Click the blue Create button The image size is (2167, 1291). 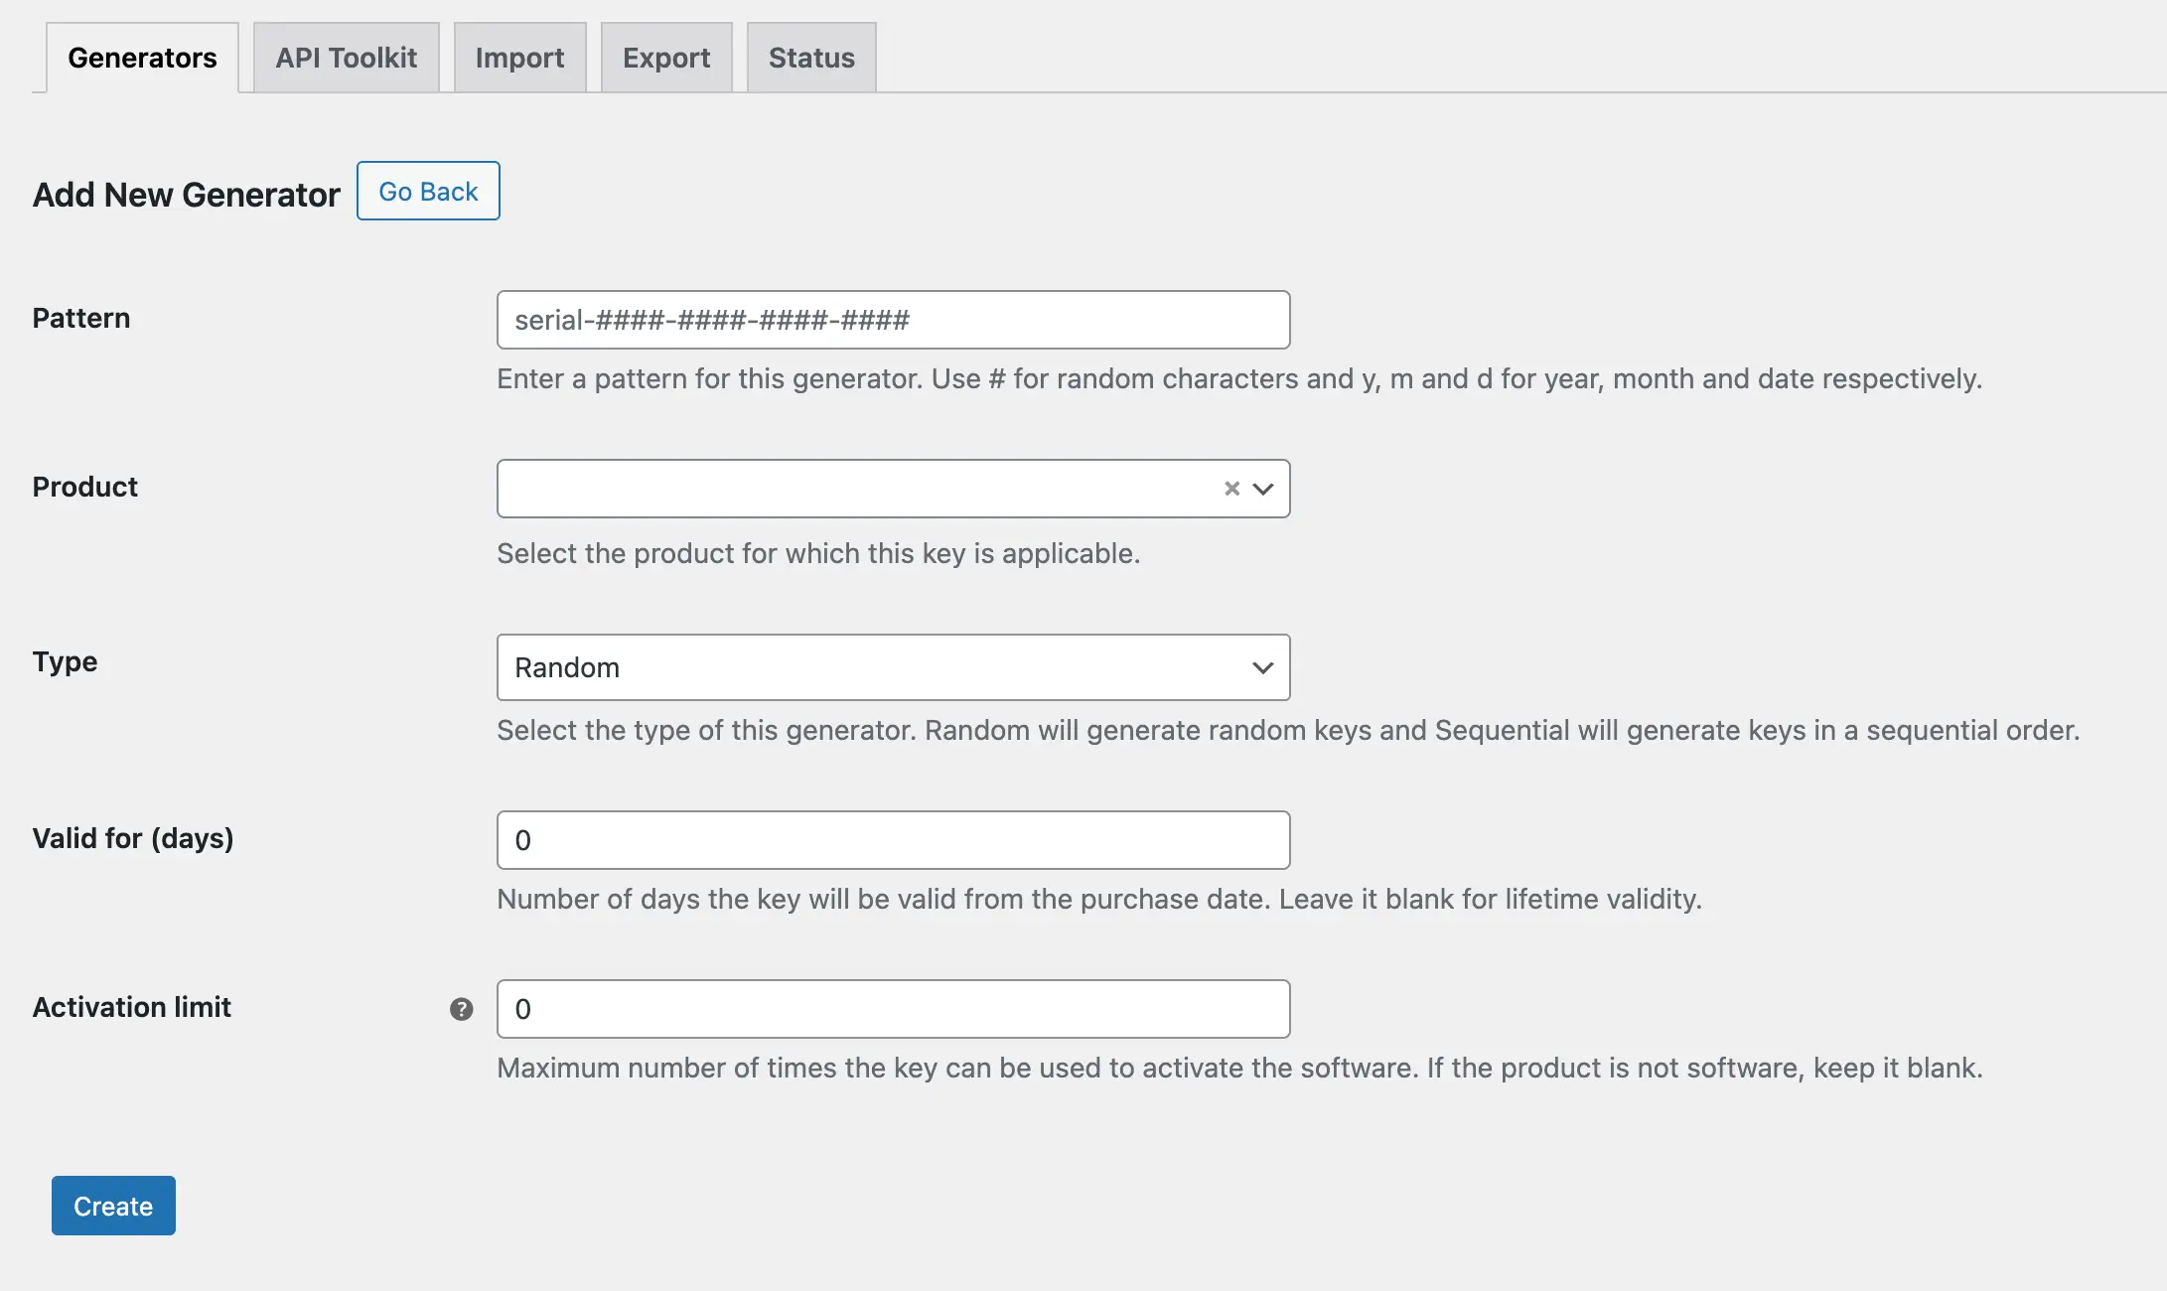113,1206
